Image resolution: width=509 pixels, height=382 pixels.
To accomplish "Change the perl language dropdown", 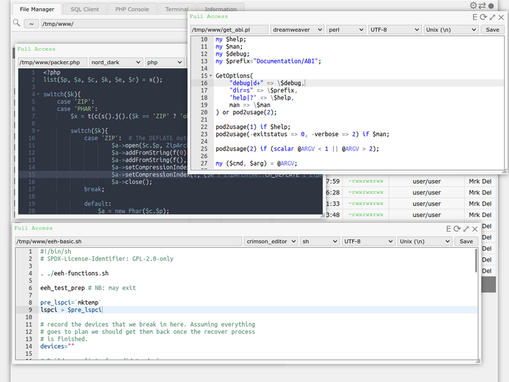I will (x=346, y=29).
